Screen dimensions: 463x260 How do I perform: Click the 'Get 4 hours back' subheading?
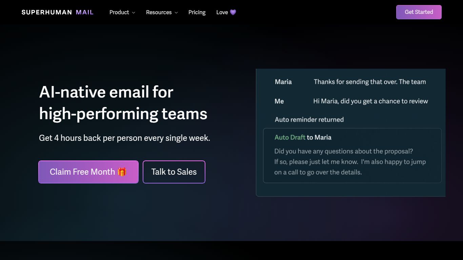tap(124, 138)
